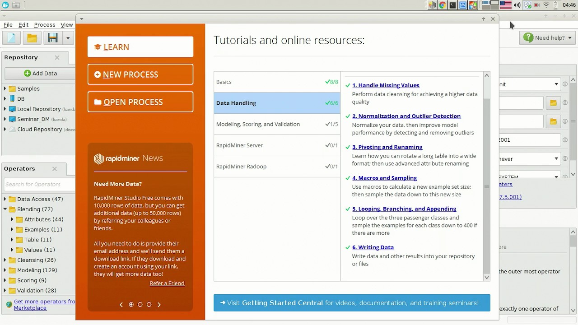Image resolution: width=578 pixels, height=325 pixels.
Task: Select the third news carousel dot
Action: pyautogui.click(x=149, y=305)
